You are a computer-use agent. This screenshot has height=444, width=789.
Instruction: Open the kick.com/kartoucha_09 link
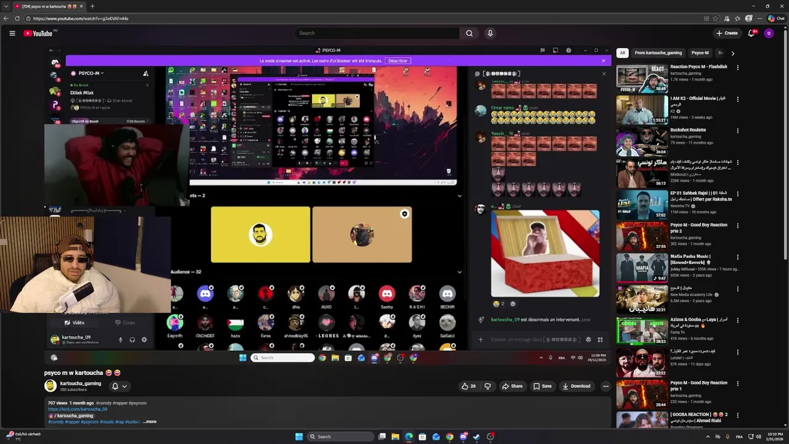point(78,409)
